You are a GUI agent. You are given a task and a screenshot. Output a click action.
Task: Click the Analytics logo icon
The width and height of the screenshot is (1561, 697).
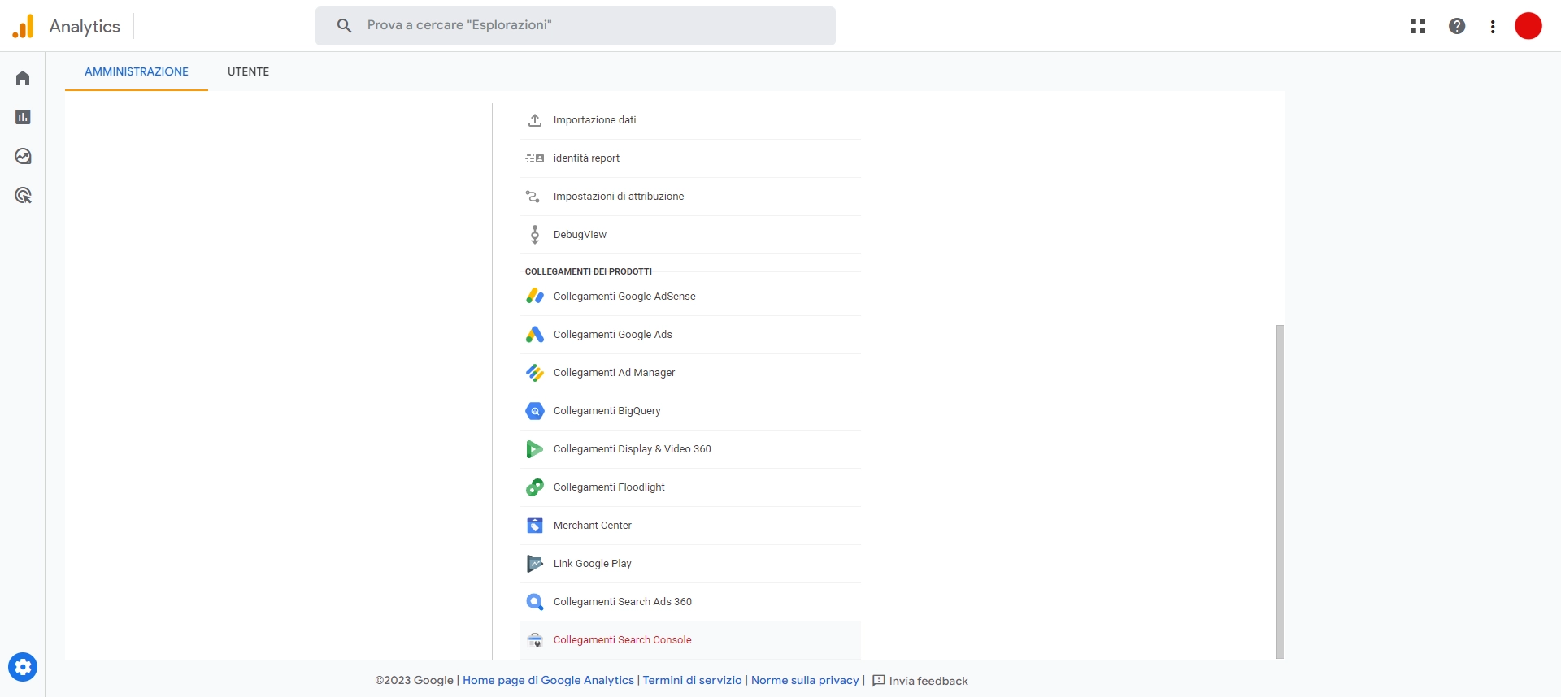(24, 26)
